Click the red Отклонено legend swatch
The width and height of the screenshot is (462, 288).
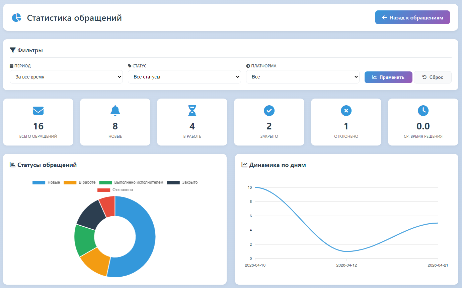coord(103,190)
